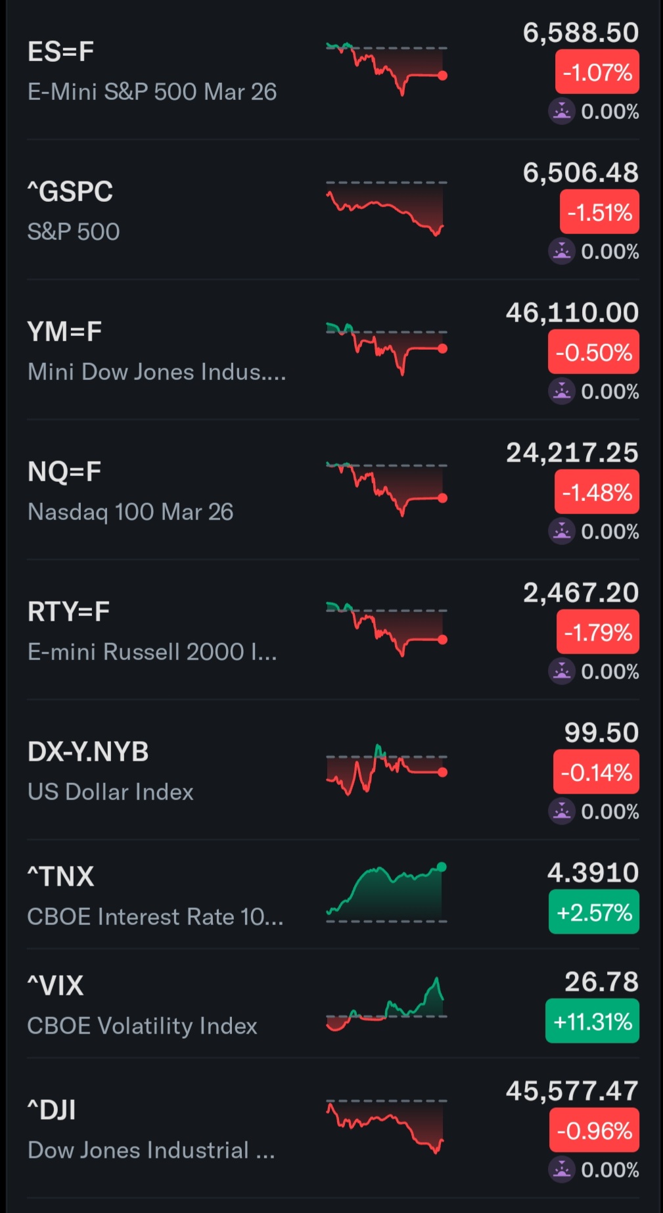The height and width of the screenshot is (1213, 663).
Task: Open the US Dollar Index sparkline chart
Action: click(x=386, y=769)
